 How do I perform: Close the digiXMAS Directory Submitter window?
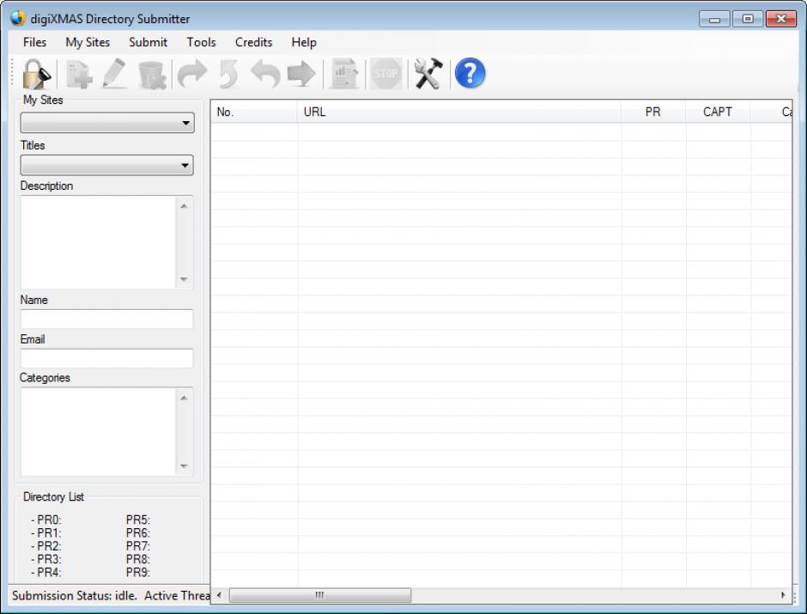[781, 19]
